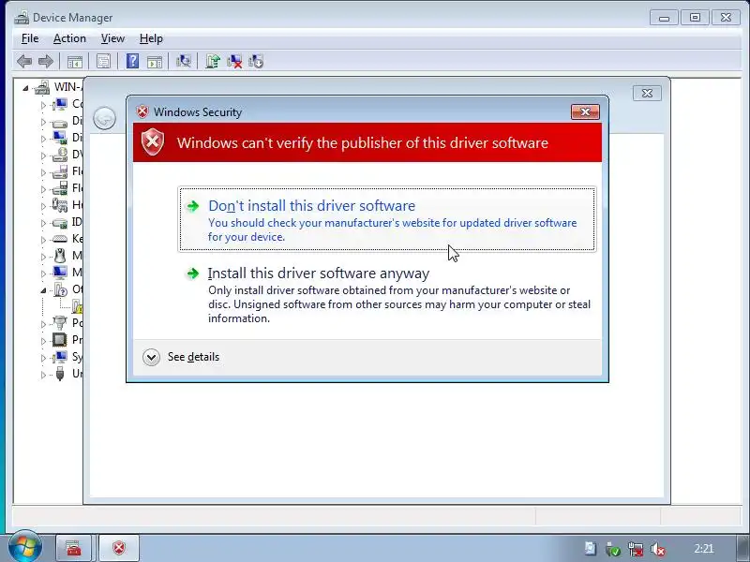Open the Help menu

(x=151, y=38)
